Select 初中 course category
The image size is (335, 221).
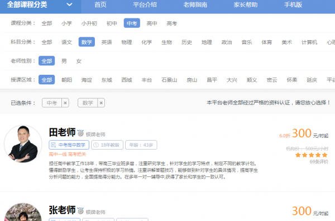tap(112, 23)
